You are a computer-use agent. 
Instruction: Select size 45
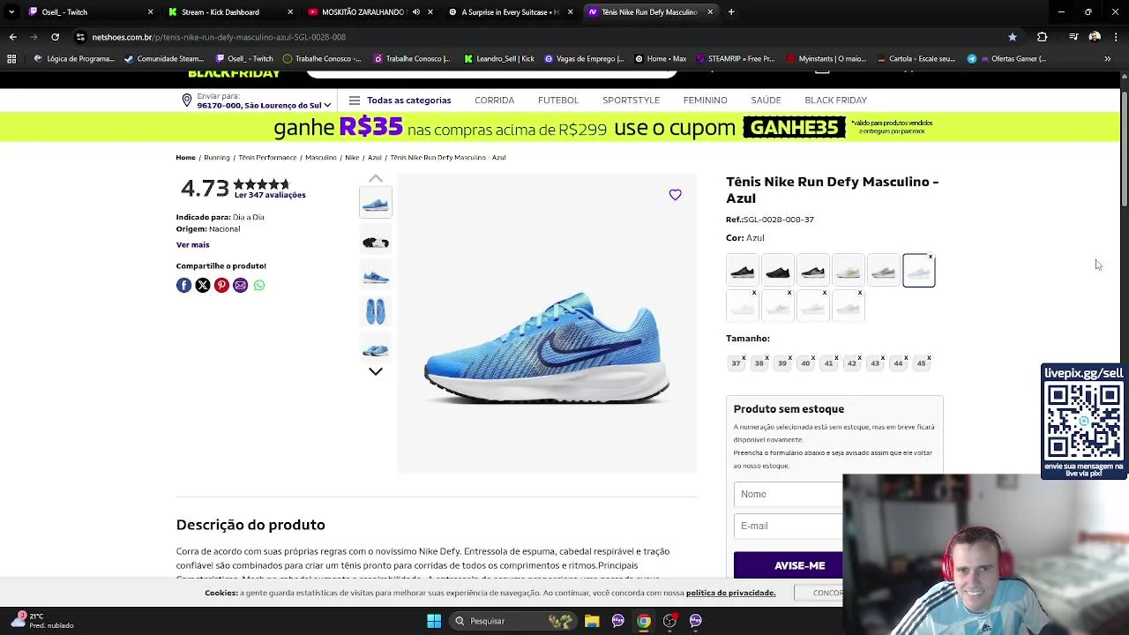pos(921,363)
